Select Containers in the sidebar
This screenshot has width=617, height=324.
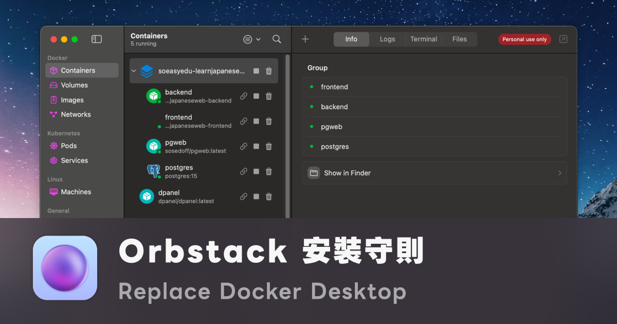[x=82, y=70]
